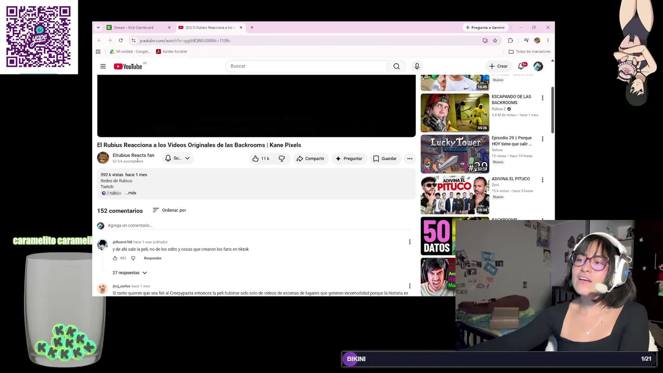Like the video with 11 k likes

tap(261, 159)
